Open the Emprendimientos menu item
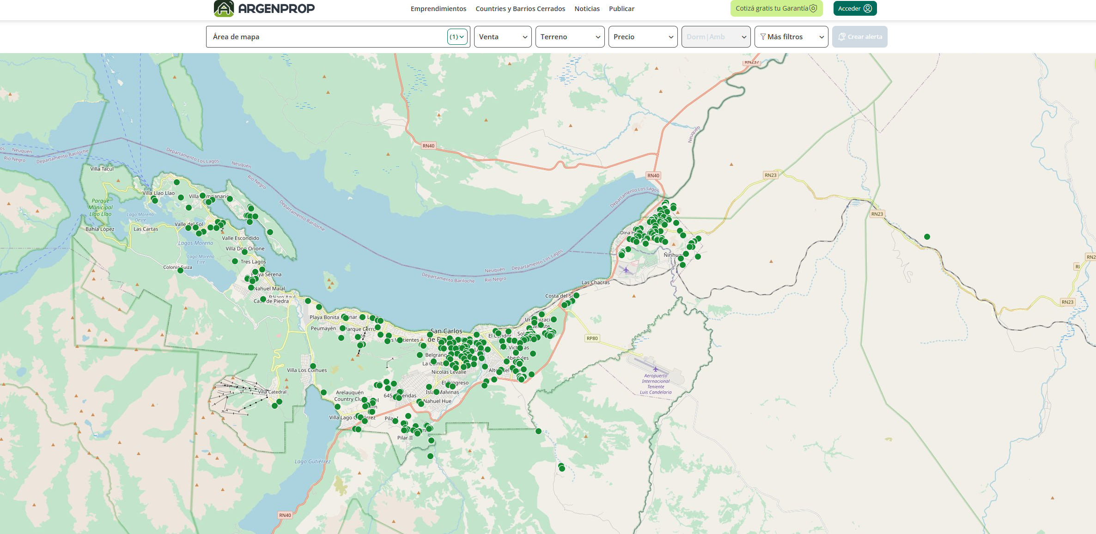1096x534 pixels. (x=438, y=9)
